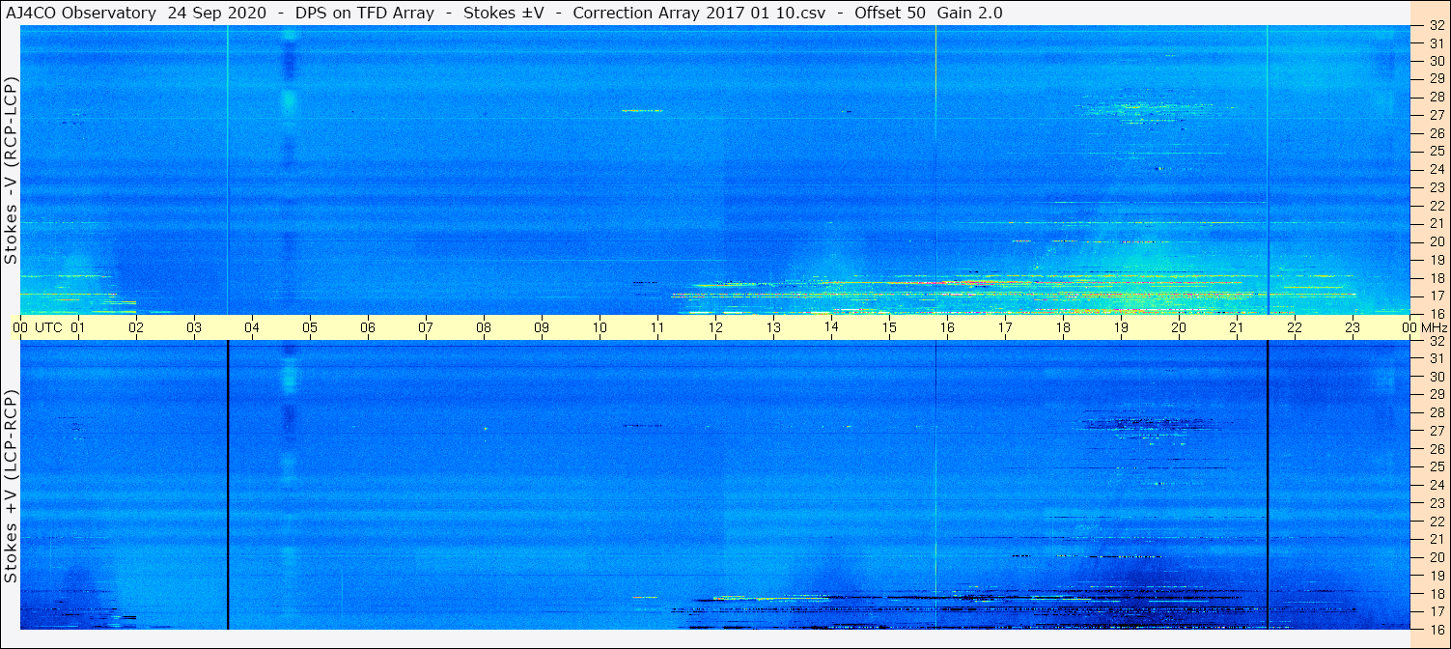Screen dimensions: 1451x649
Task: Click 26 MHz label in Stokes -V panel
Action: 1436,132
